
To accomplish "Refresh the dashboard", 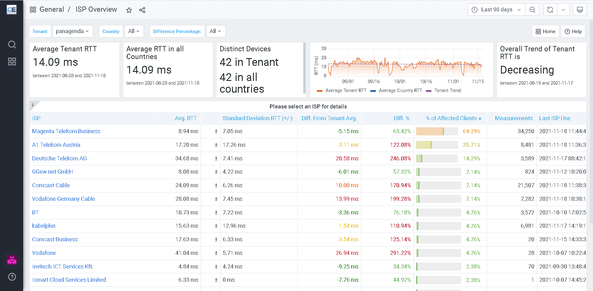I will [550, 10].
